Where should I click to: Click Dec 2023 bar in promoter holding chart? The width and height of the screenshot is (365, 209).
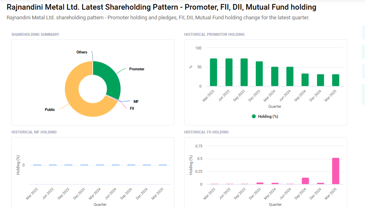pyautogui.click(x=259, y=74)
